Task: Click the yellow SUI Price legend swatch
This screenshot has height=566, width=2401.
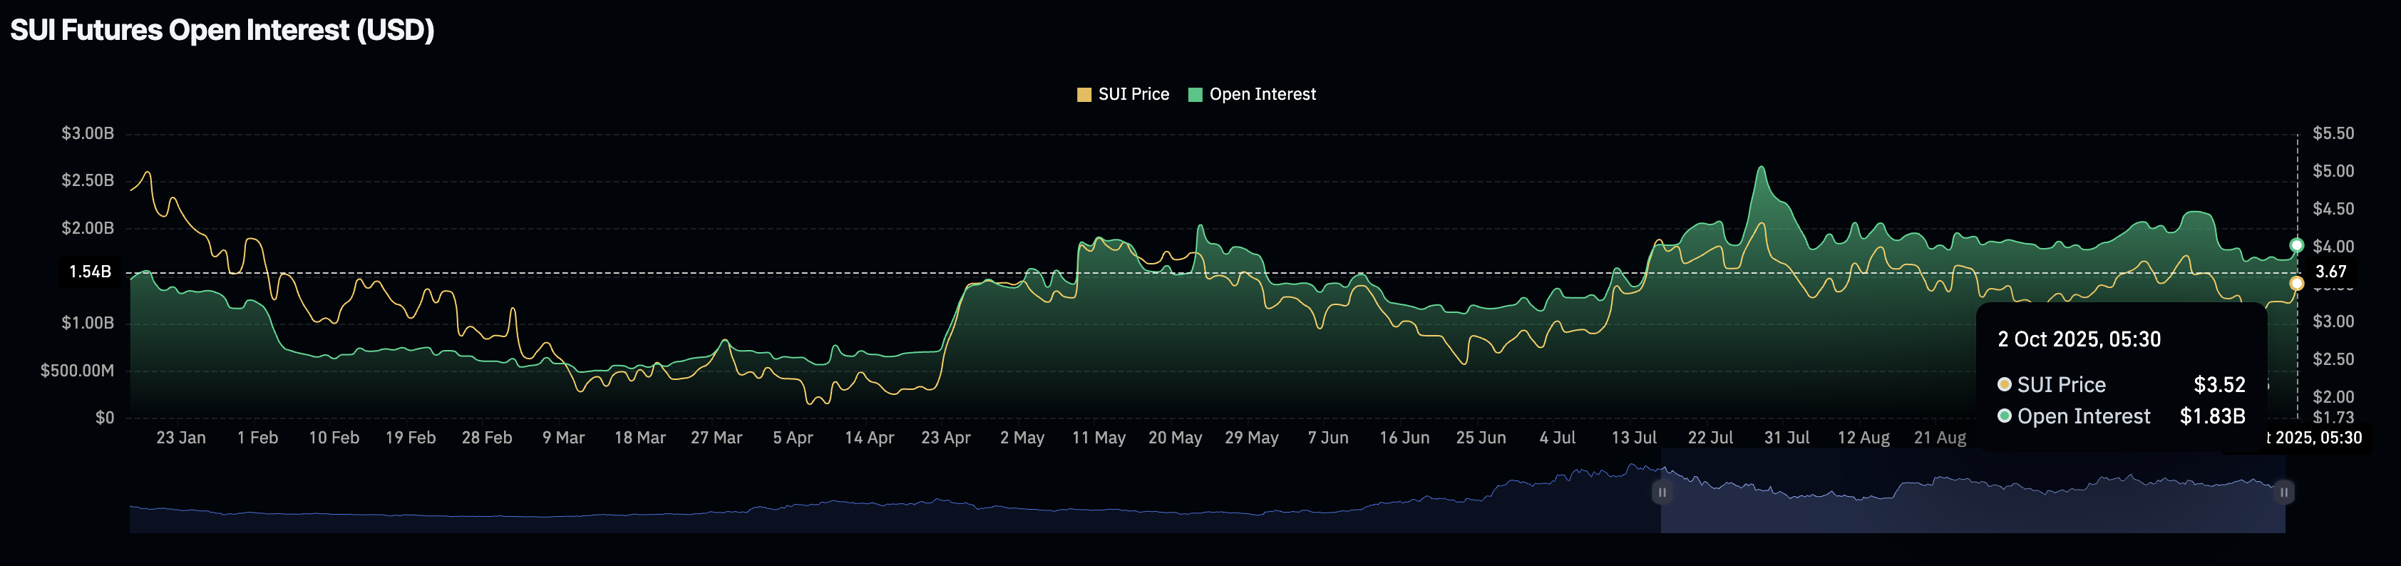Action: [1083, 94]
